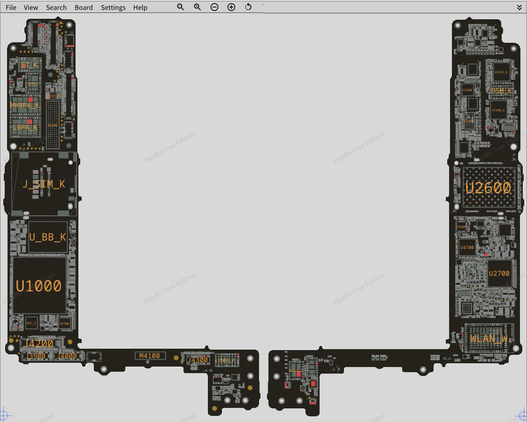Open the Help menu
This screenshot has height=422, width=527.
(x=140, y=8)
